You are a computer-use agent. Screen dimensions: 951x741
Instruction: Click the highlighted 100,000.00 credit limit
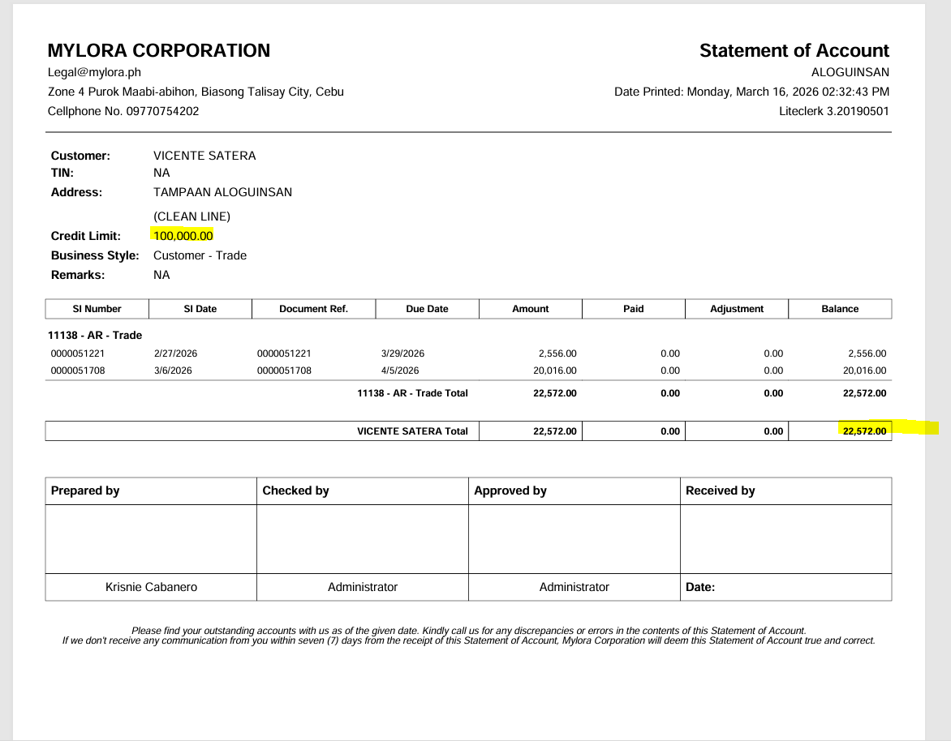[183, 236]
